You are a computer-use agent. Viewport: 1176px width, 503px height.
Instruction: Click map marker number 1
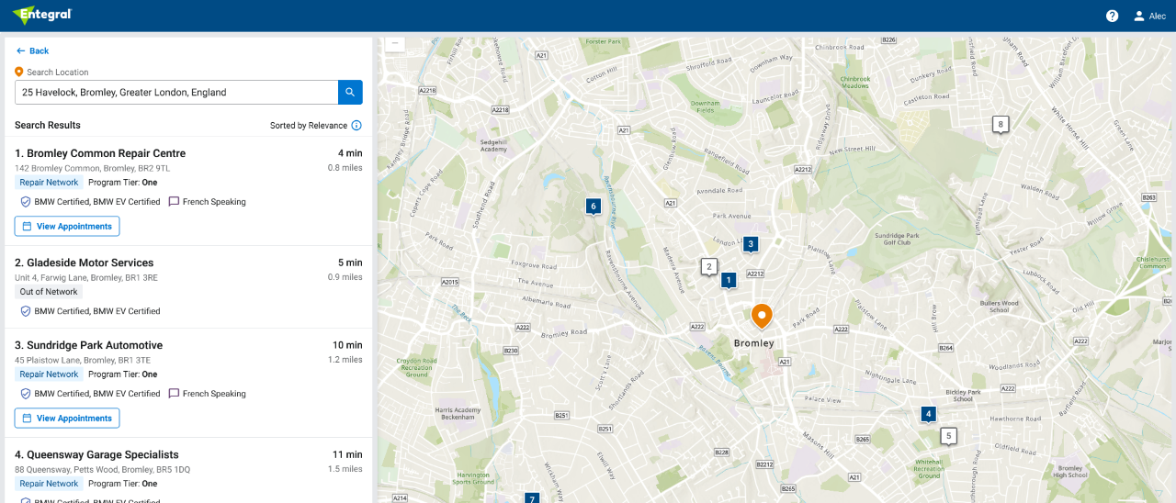(729, 280)
